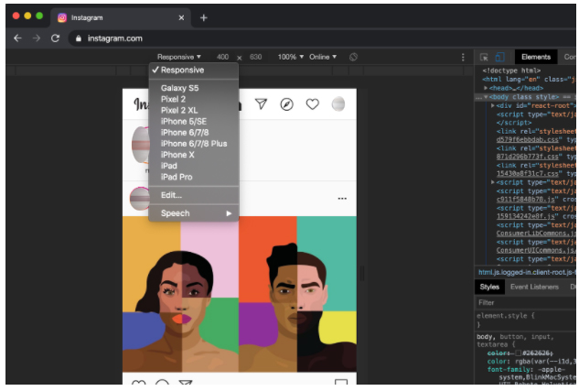Viewport: 579px width, 391px height.
Task: Activate the inspect element picker icon
Action: point(484,57)
